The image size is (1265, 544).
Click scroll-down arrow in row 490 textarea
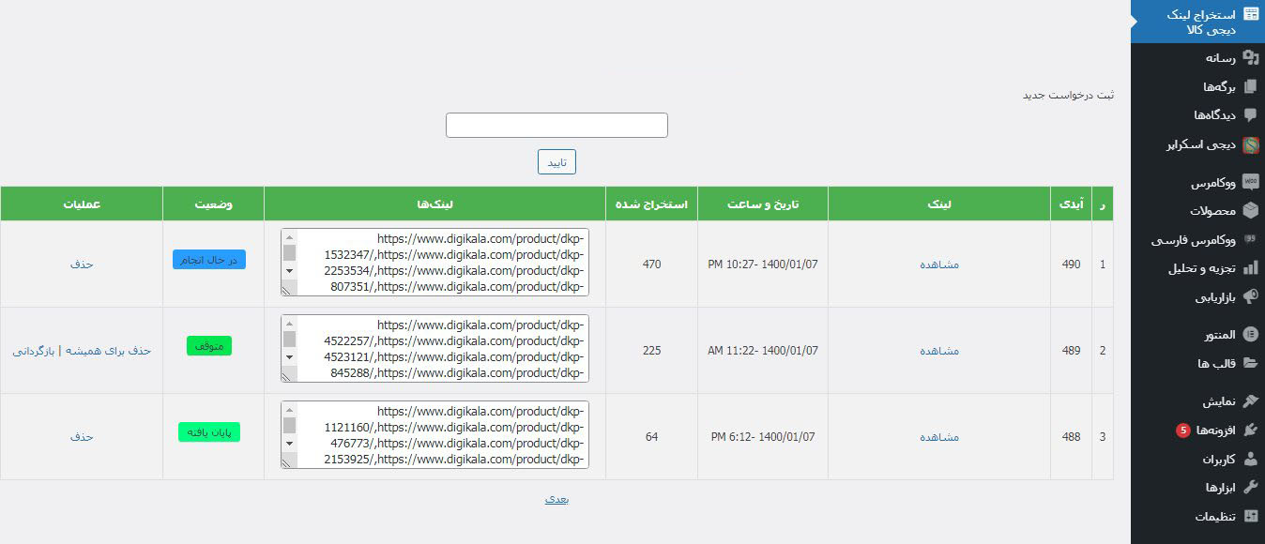coord(289,271)
